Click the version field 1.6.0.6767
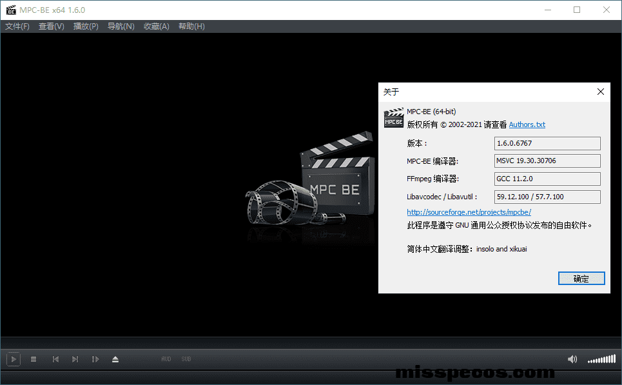The width and height of the screenshot is (622, 385). (547, 143)
